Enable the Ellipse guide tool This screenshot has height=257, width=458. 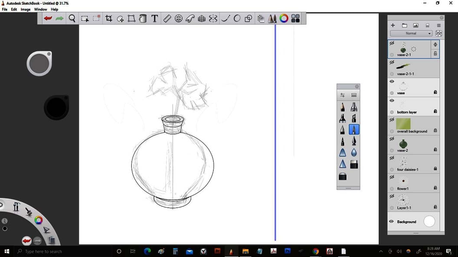[x=178, y=18]
